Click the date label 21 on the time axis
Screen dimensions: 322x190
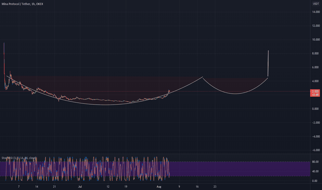[55, 187]
